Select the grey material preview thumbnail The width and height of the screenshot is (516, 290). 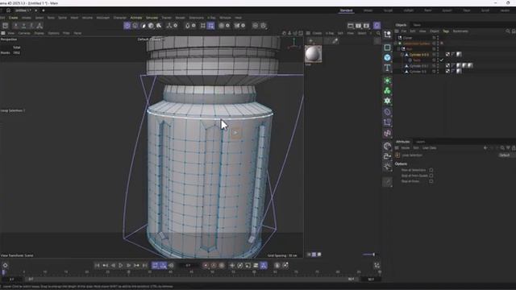pyautogui.click(x=313, y=54)
